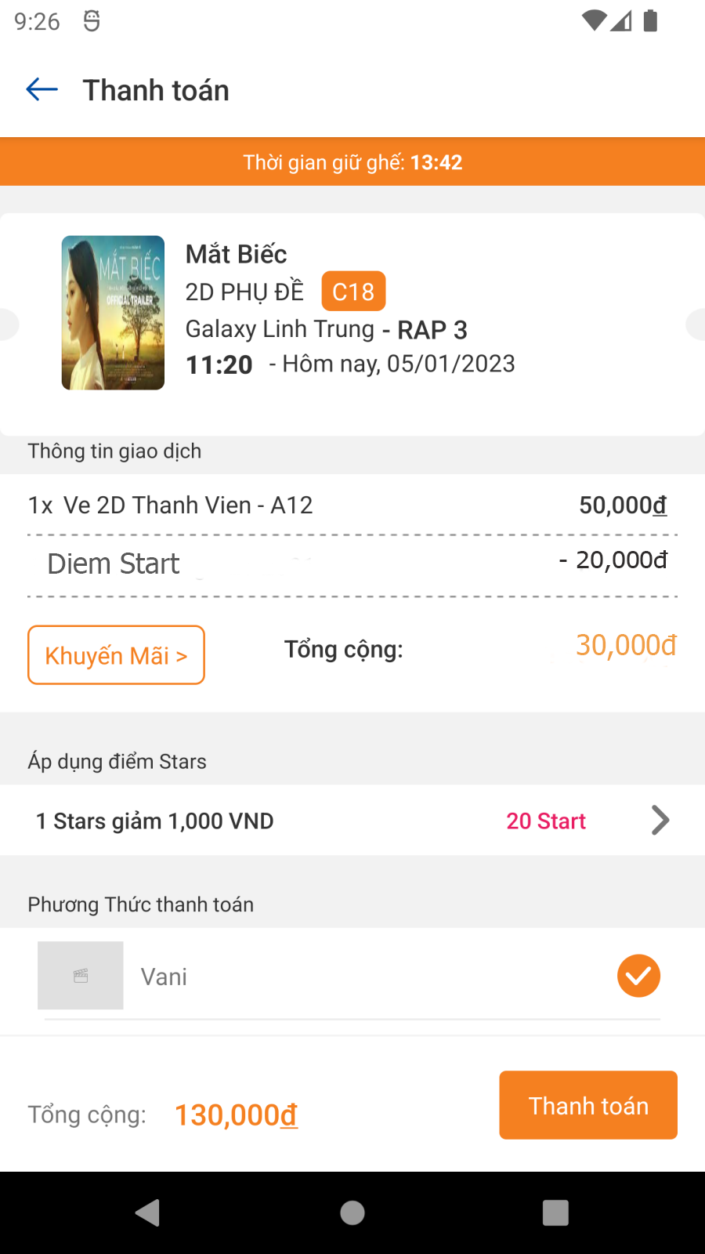
Task: Select the Vani payment checkmark
Action: tap(638, 976)
